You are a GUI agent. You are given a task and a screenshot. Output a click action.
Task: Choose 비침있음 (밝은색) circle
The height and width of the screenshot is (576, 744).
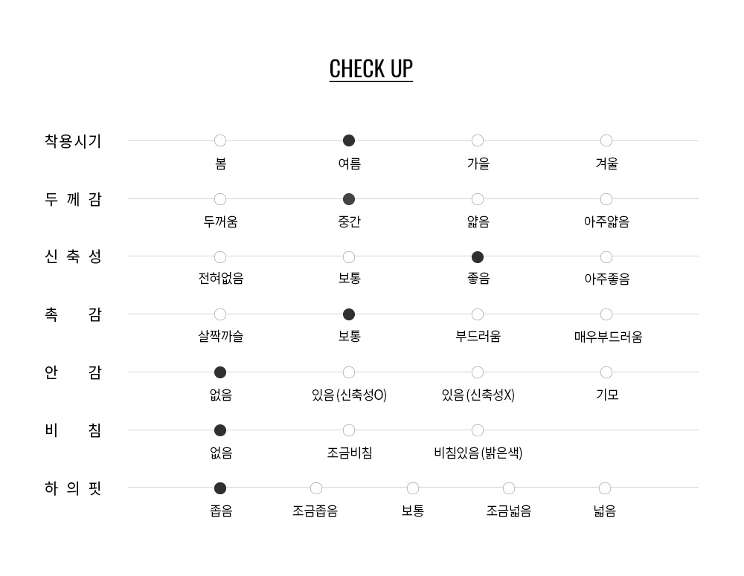(x=478, y=430)
